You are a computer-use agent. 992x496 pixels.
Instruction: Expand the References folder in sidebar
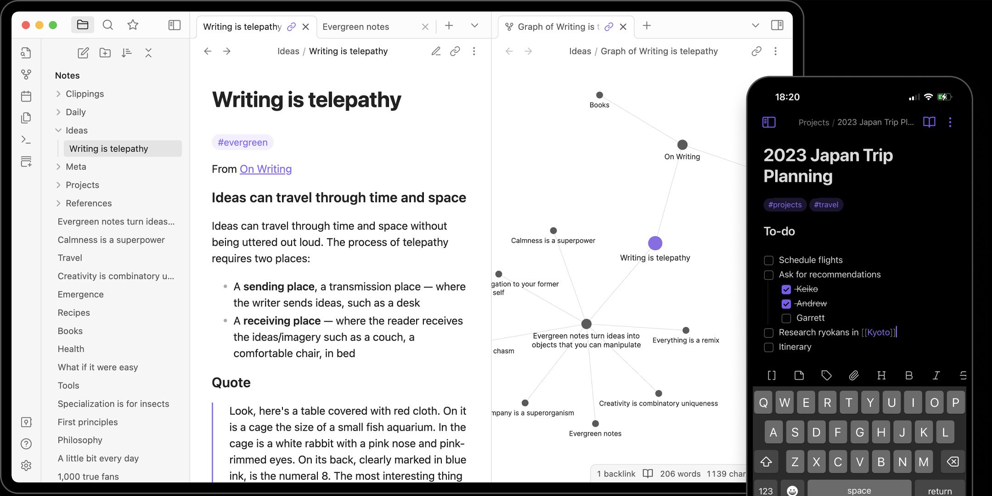57,203
